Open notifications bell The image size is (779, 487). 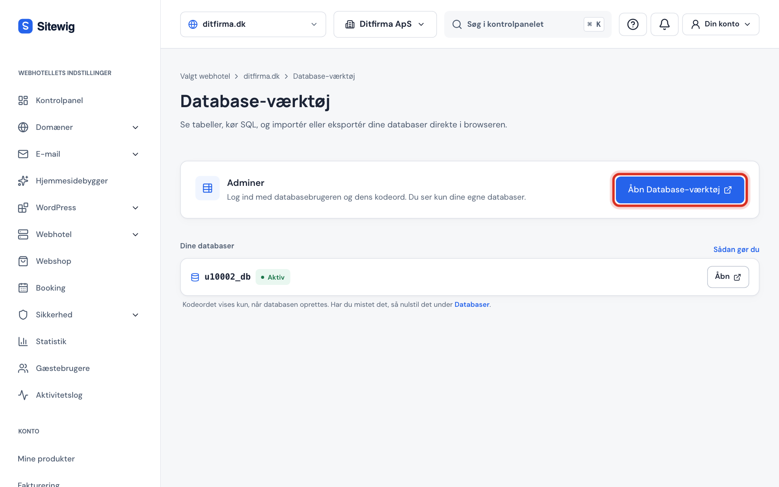(664, 24)
